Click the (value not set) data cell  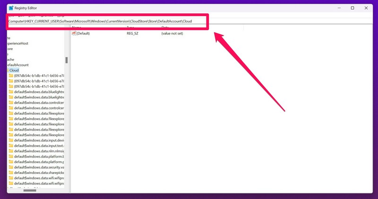tap(172, 33)
